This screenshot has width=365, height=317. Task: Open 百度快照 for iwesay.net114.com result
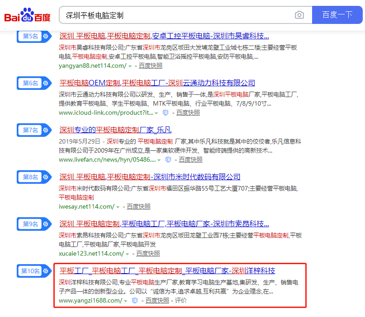point(138,207)
